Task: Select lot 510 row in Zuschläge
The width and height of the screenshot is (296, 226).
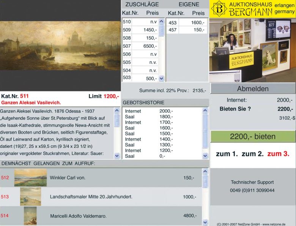Action: (140, 22)
